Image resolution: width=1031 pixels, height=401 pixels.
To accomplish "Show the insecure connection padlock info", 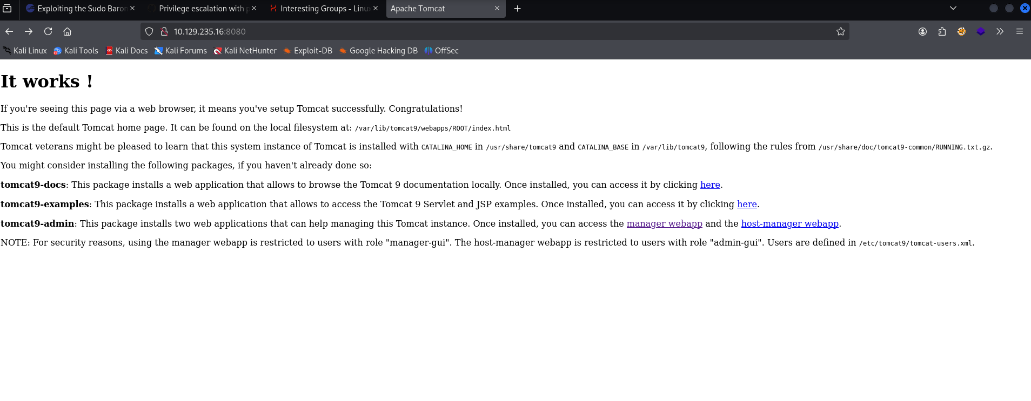I will 164,31.
